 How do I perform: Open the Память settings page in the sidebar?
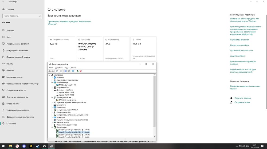(x=10, y=64)
